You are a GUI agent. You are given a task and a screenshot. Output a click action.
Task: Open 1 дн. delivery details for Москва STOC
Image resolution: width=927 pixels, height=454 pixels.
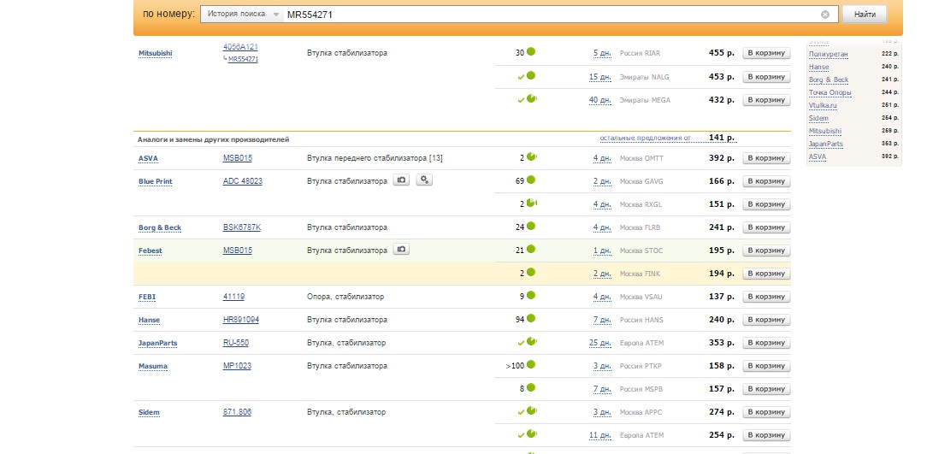(x=601, y=251)
